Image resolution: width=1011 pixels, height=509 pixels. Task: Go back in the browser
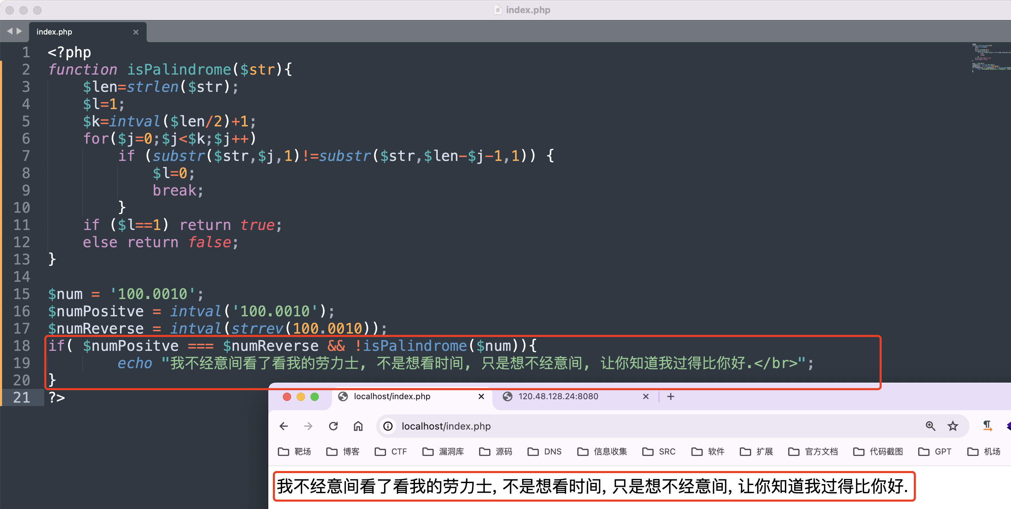284,426
